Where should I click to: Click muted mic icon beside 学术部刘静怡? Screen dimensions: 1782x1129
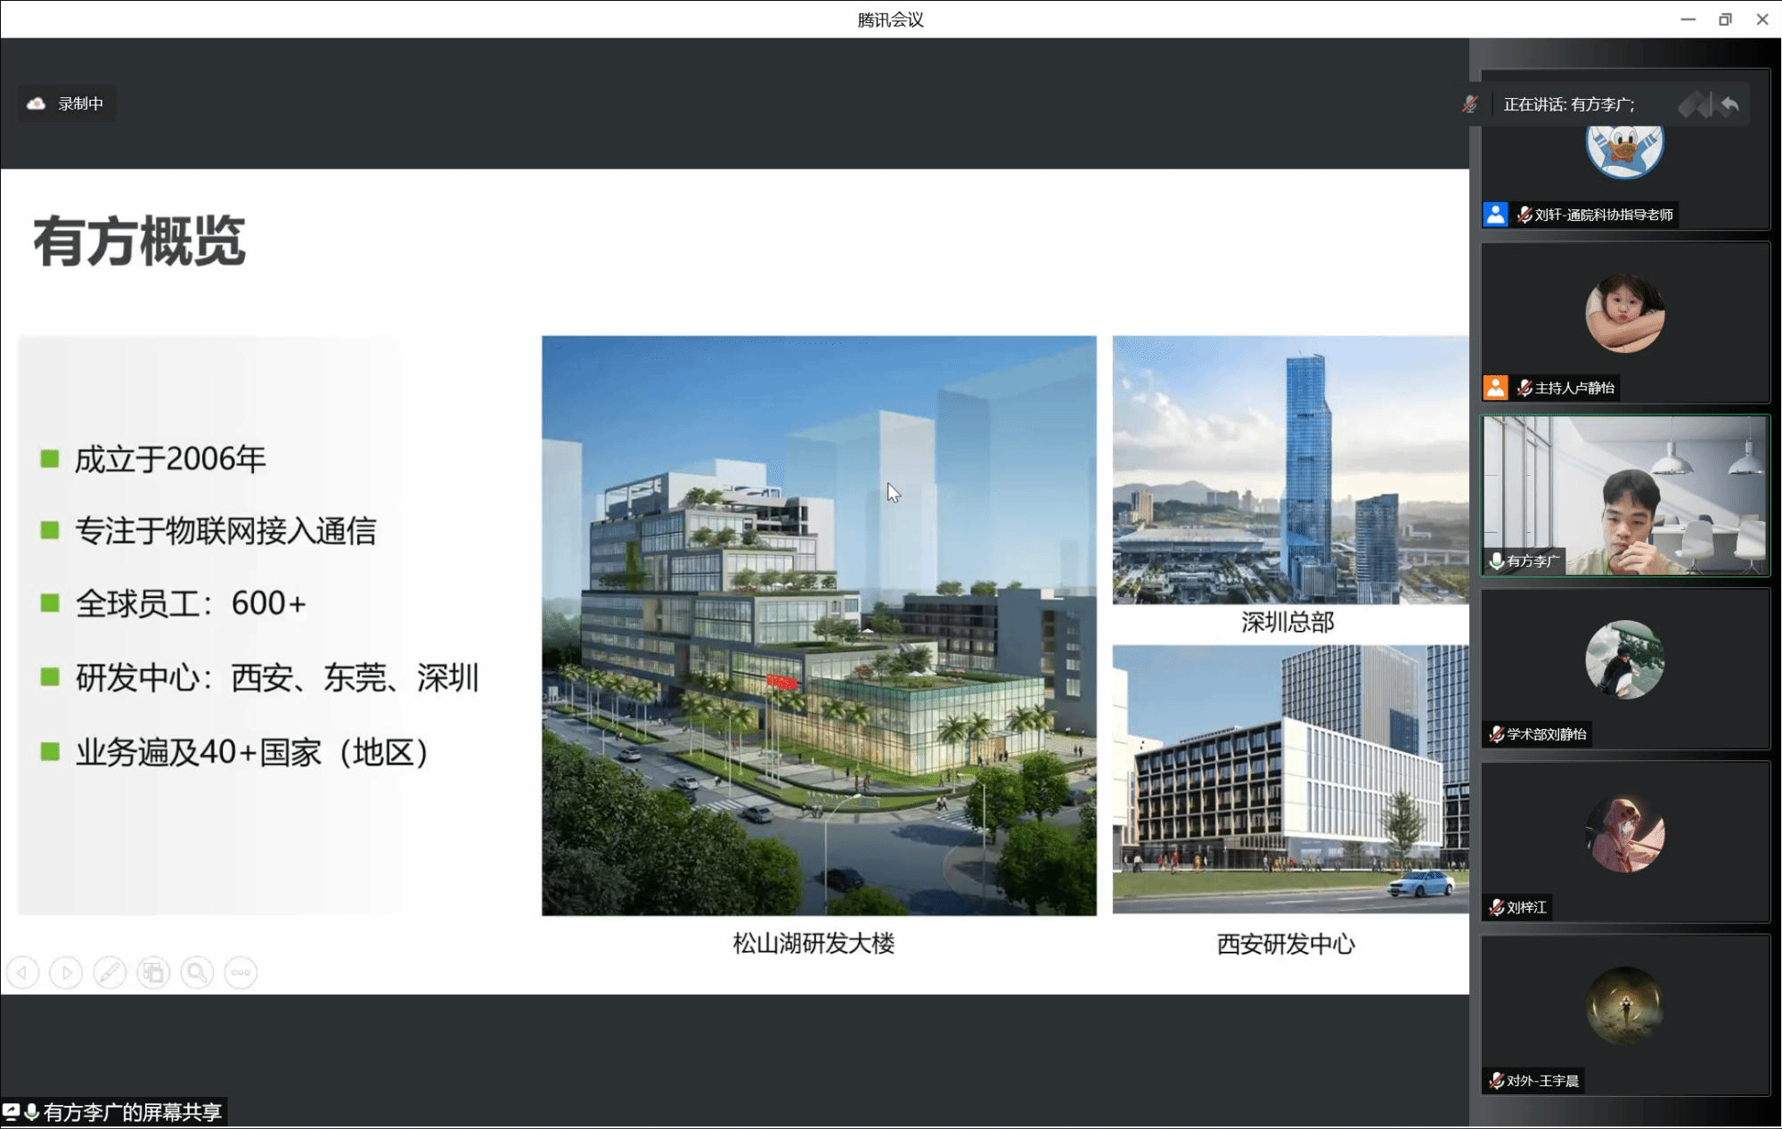[1497, 734]
